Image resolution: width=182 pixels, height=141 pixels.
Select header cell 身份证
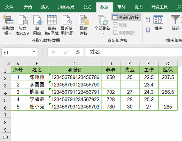pyautogui.click(x=75, y=70)
